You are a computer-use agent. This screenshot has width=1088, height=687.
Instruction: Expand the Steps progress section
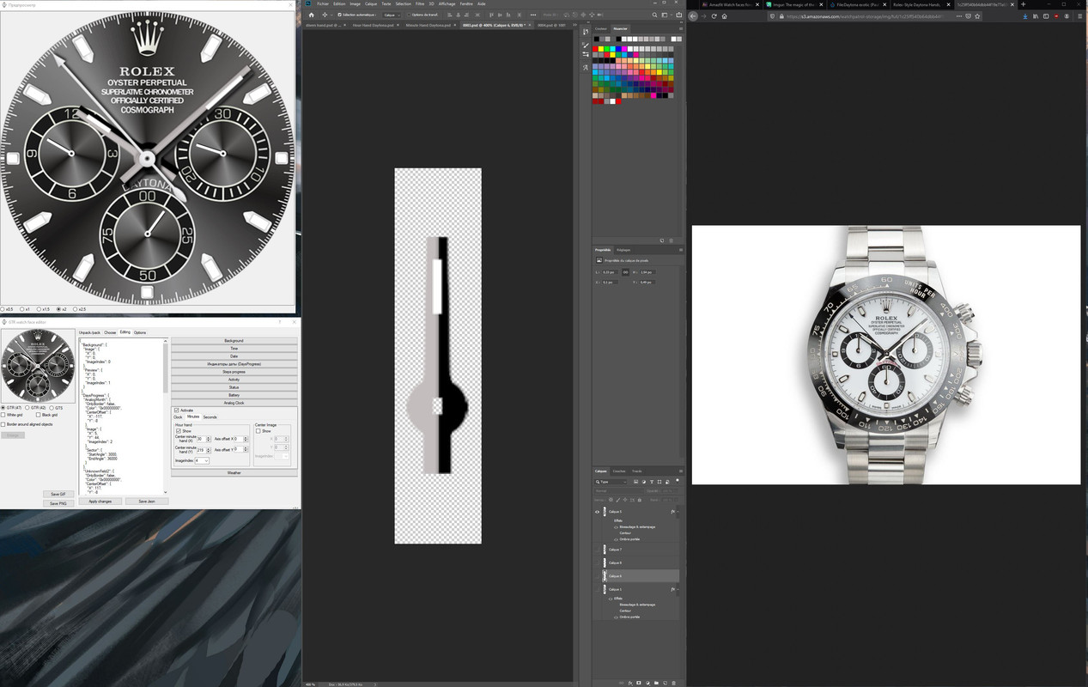point(234,372)
